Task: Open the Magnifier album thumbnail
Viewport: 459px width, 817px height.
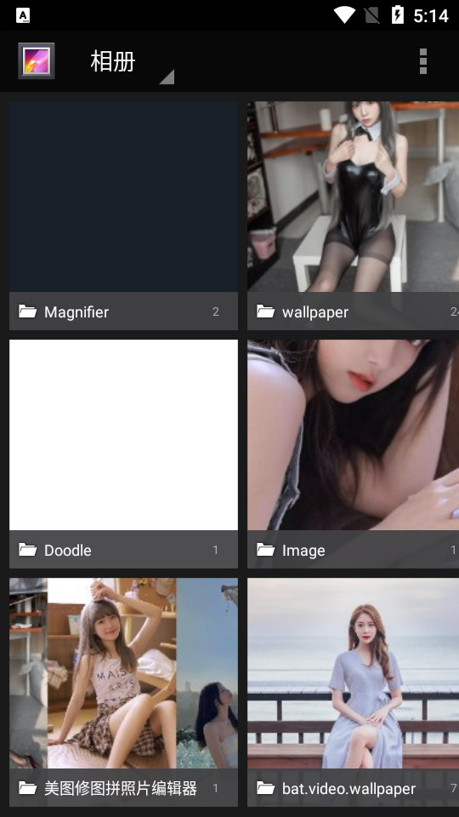Action: tap(123, 197)
